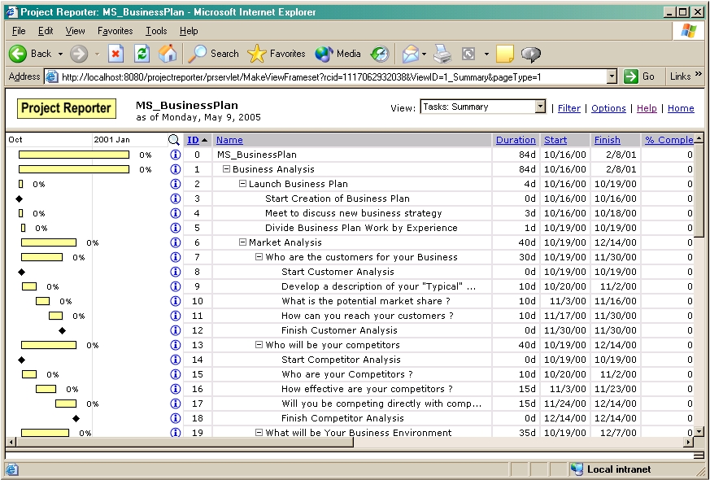Open info icon for Finish Competitor Analysis
The height and width of the screenshot is (480, 710).
(x=175, y=418)
